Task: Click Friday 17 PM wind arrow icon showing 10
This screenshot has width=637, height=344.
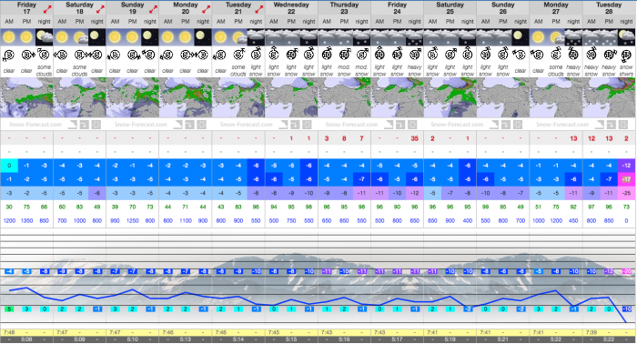Action: [26, 54]
